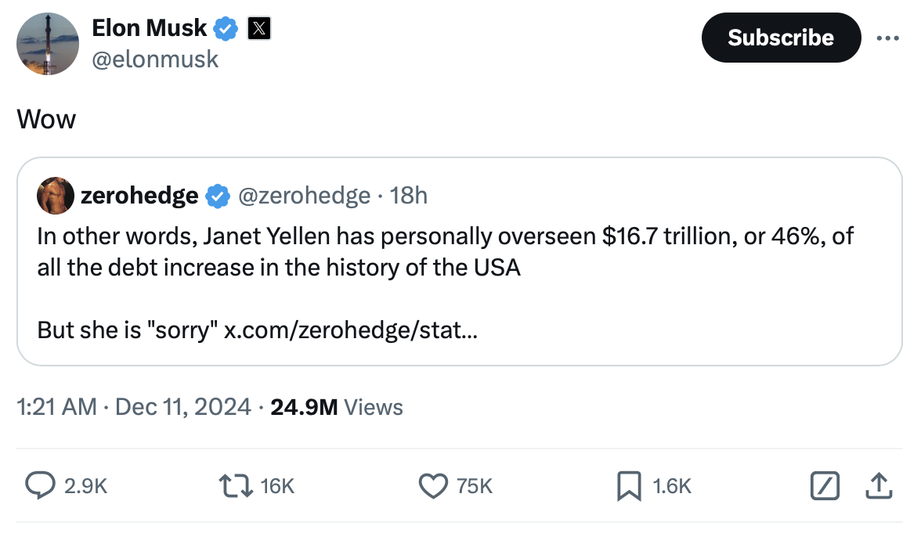The width and height of the screenshot is (921, 537).
Task: Click zerohedge's avatar in the quoted post
Action: pyautogui.click(x=56, y=196)
